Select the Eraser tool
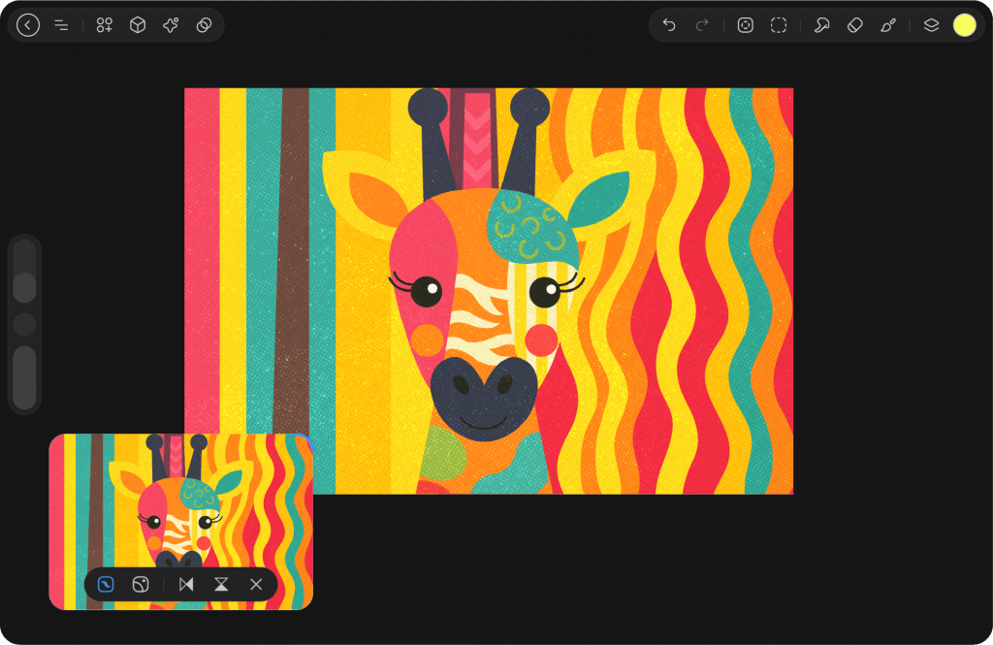This screenshot has width=993, height=645. coord(854,25)
